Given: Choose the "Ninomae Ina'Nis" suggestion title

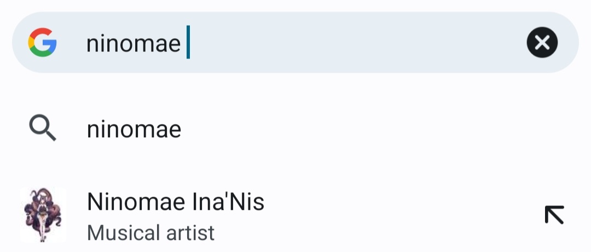Looking at the screenshot, I should point(176,202).
